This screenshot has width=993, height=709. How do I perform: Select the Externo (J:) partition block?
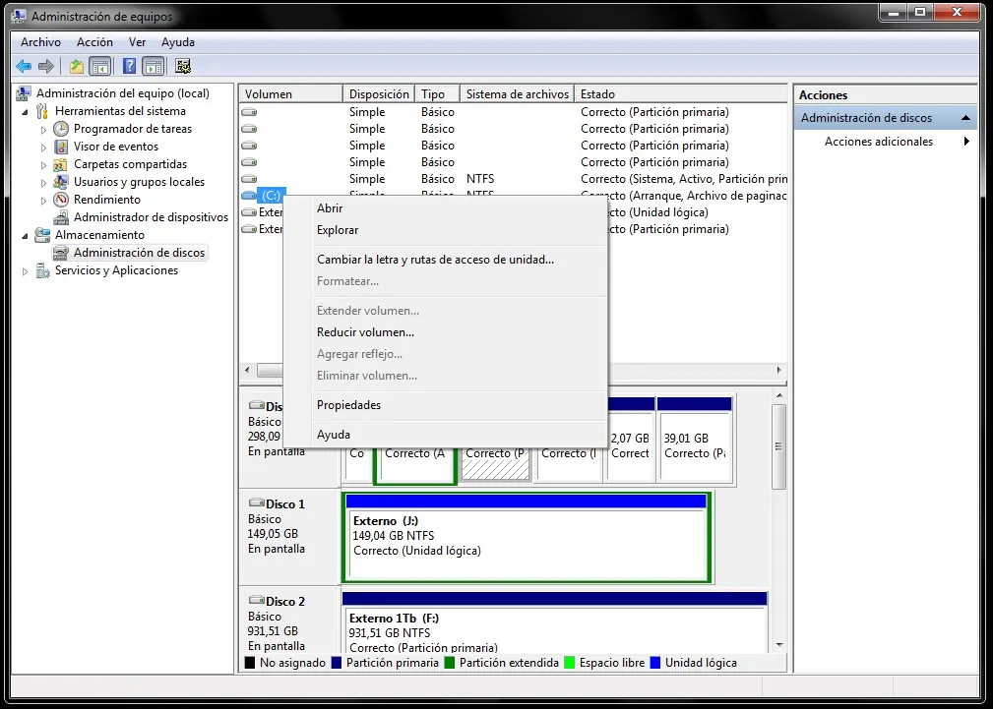(x=526, y=538)
